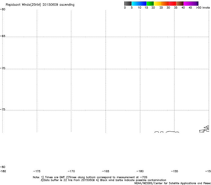Click the NOAA/NESDIS credit text
Viewport: 211px width, 185px height.
tap(173, 183)
